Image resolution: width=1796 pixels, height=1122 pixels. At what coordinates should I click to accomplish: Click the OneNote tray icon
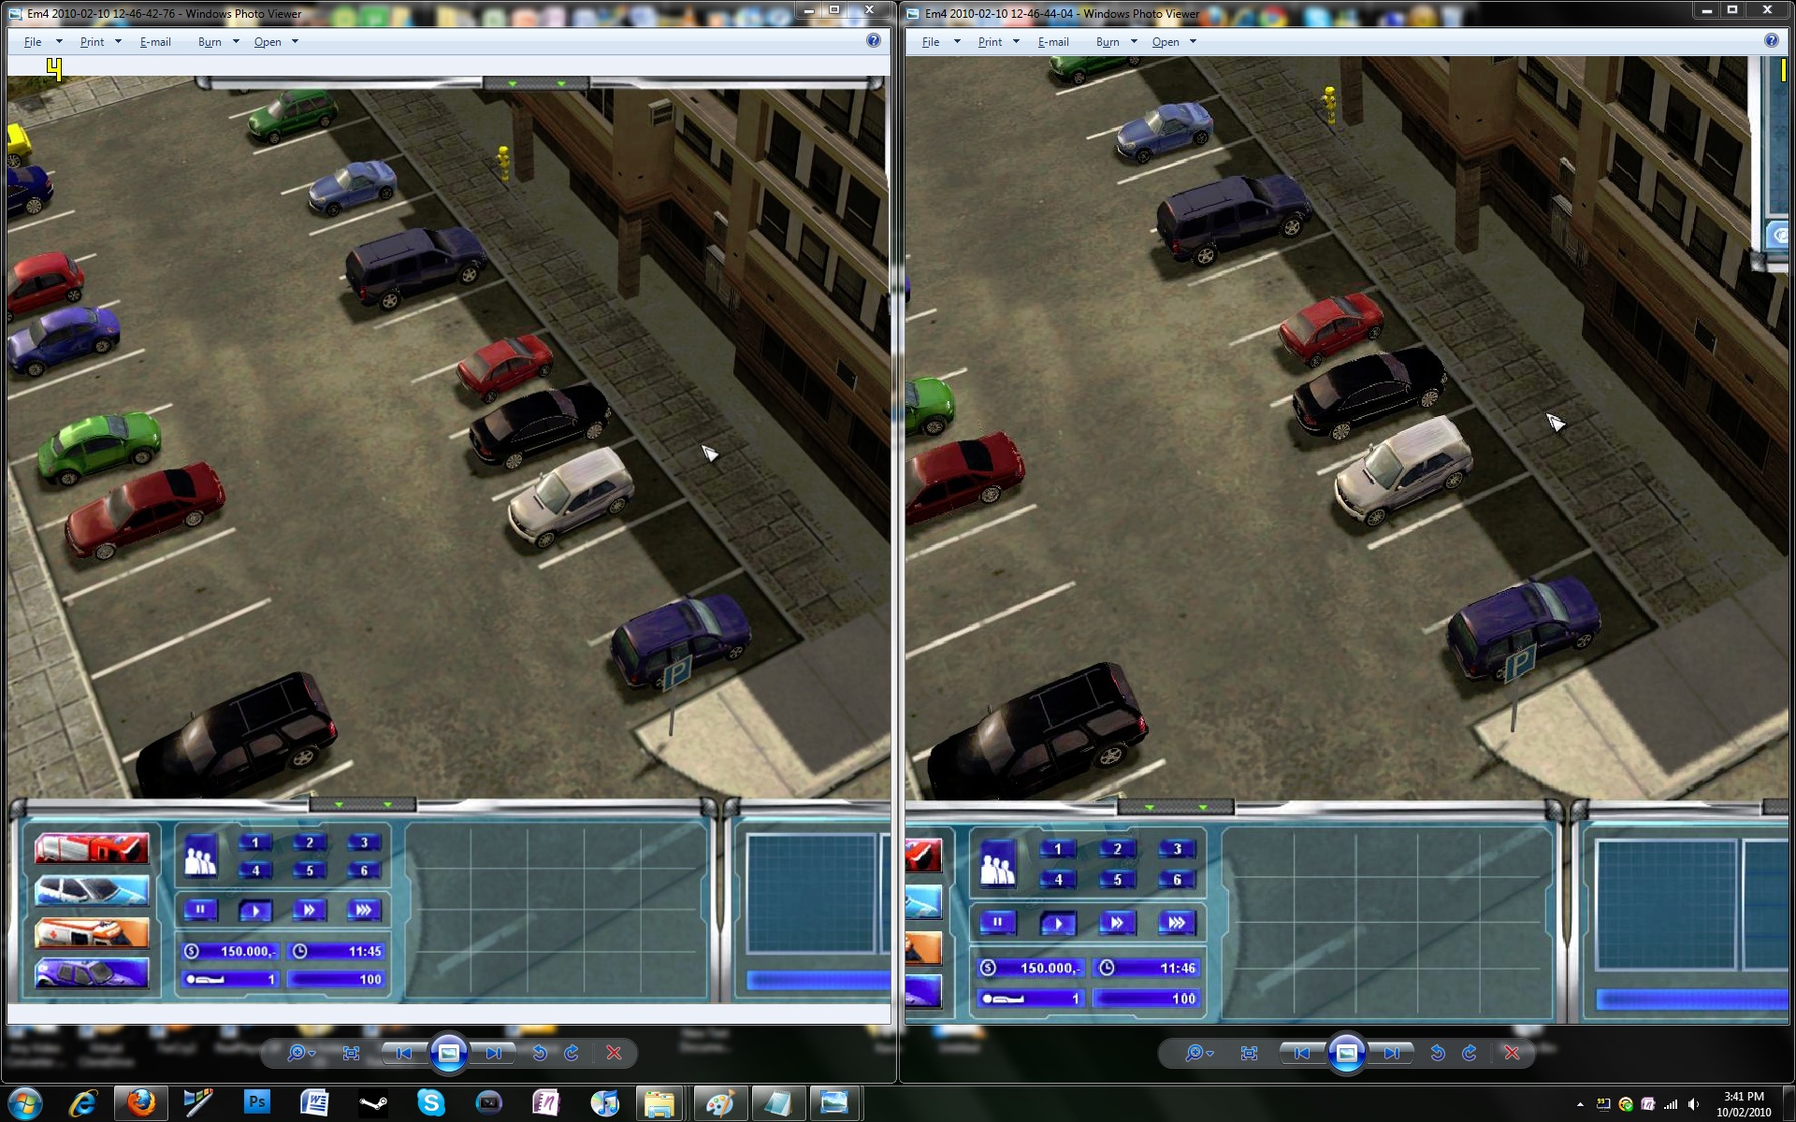coord(1648,1104)
